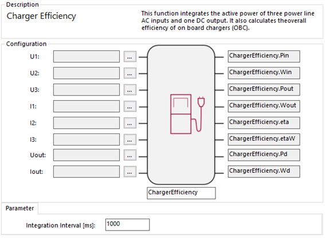Click the charger station icon in block
The width and height of the screenshot is (325, 238).
coord(187,114)
